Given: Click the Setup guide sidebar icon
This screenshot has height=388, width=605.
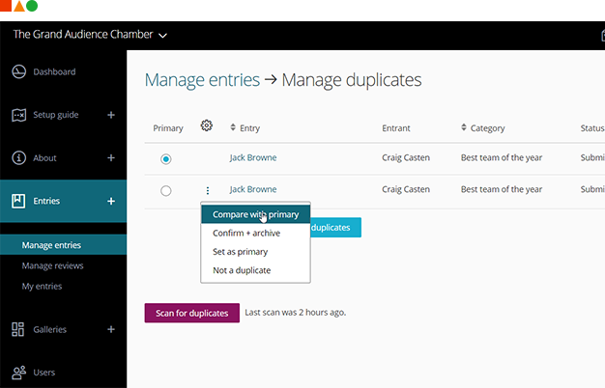Looking at the screenshot, I should tap(17, 115).
